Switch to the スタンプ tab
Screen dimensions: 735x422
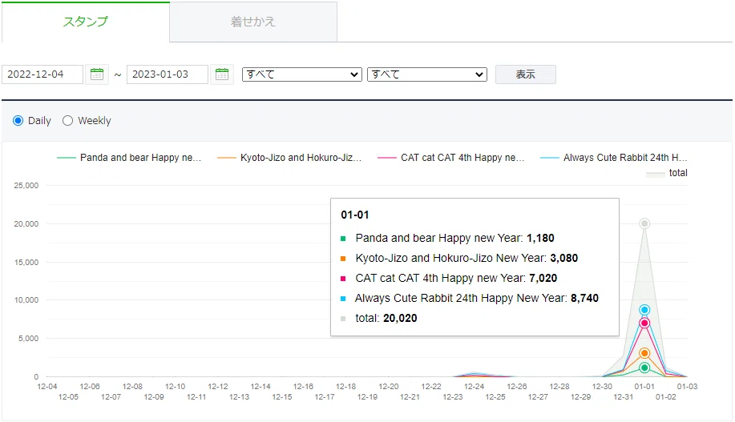coord(85,22)
